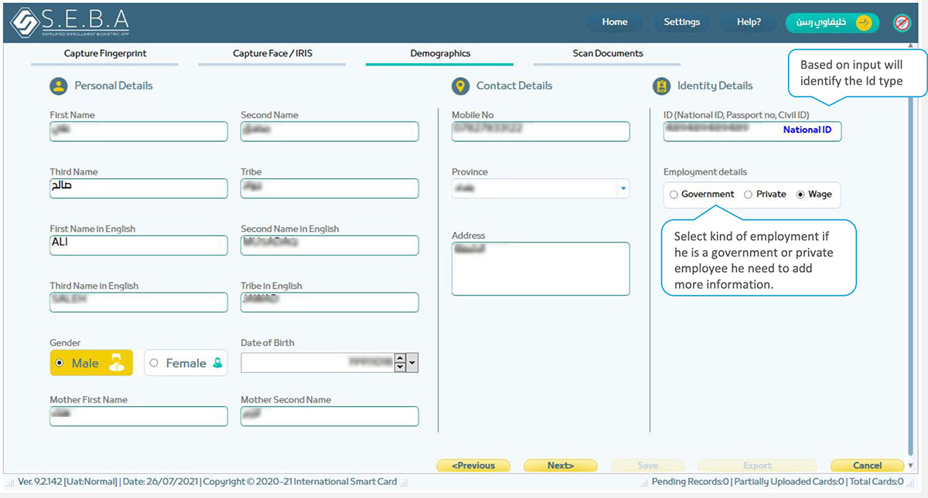Click the Export button
This screenshot has height=498, width=928.
point(758,466)
